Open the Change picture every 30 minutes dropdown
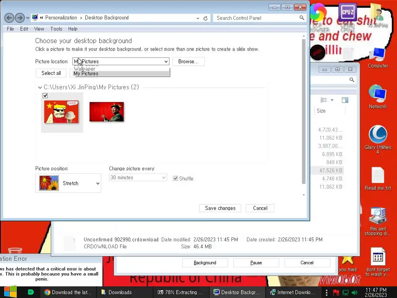This screenshot has width=397, height=298. (138, 178)
